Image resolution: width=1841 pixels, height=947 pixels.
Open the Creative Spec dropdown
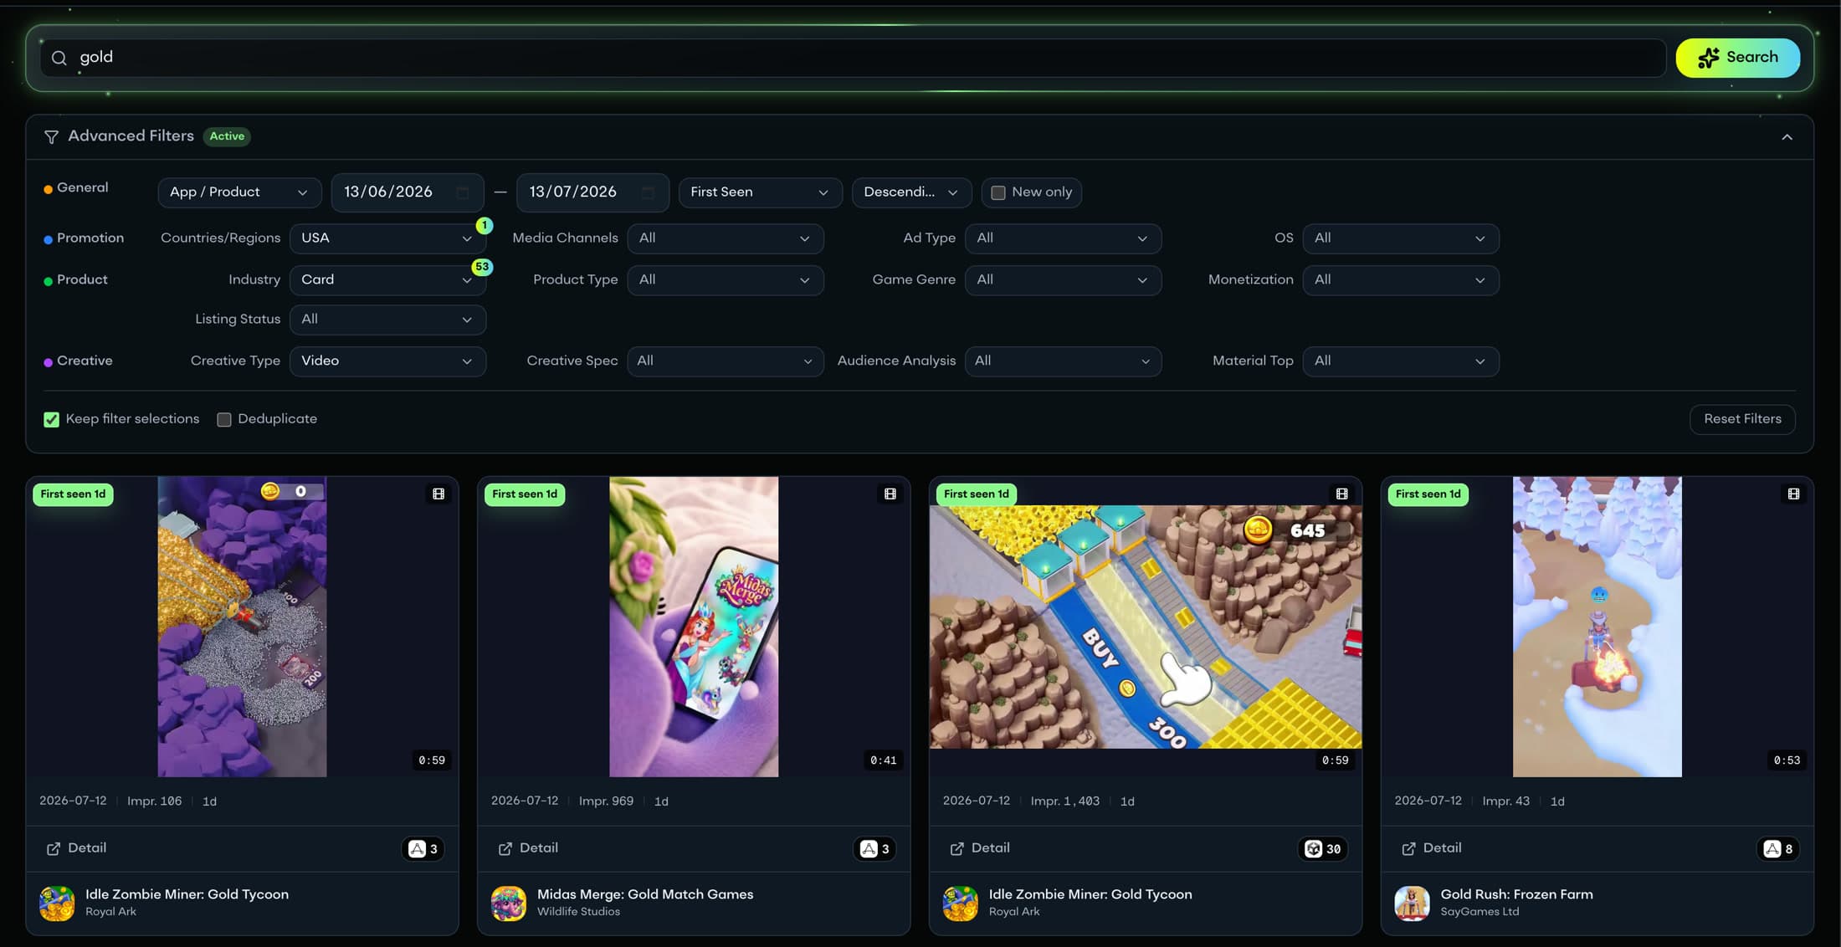coord(726,361)
